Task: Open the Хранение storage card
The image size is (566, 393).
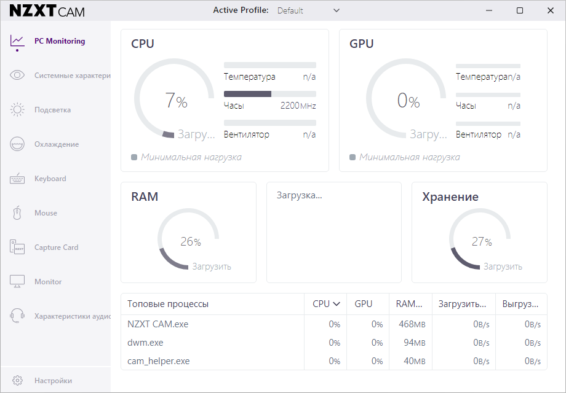Action: tap(479, 232)
